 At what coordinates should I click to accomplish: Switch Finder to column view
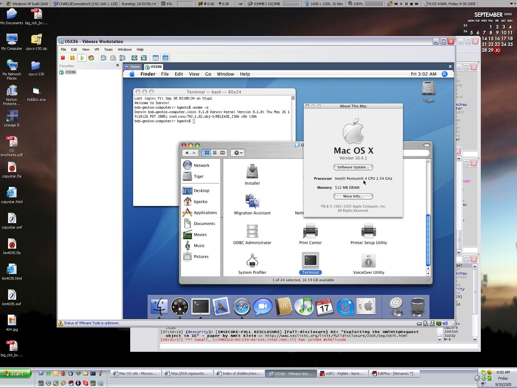click(x=223, y=153)
